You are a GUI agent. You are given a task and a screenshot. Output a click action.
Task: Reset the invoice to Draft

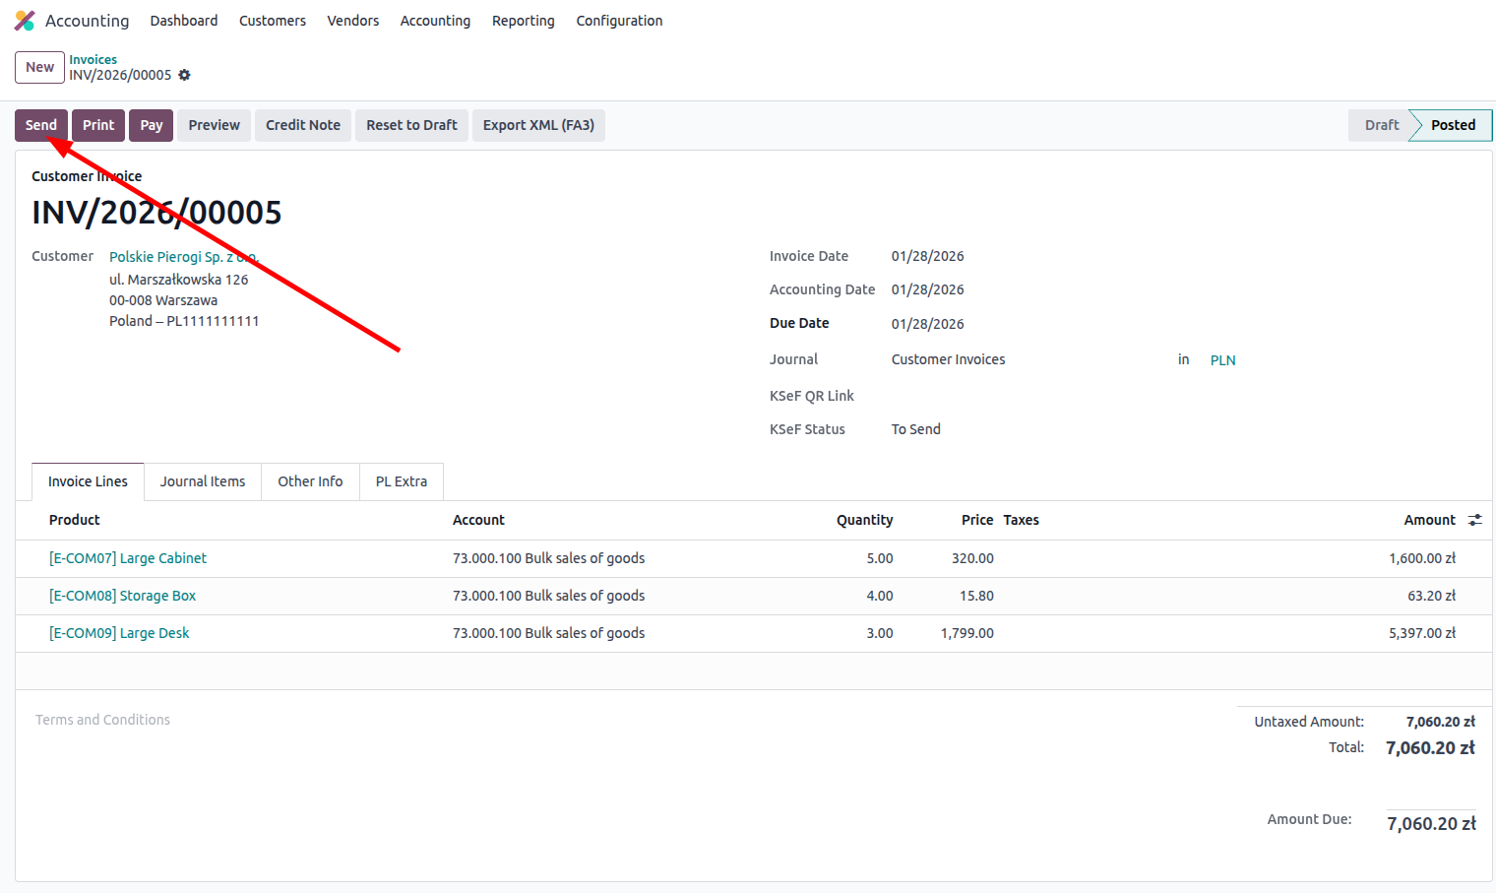coord(411,125)
